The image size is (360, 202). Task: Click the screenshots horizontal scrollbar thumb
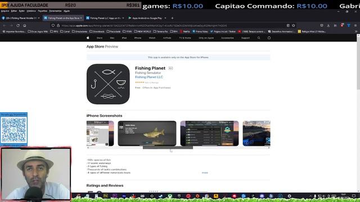pyautogui.click(x=168, y=148)
